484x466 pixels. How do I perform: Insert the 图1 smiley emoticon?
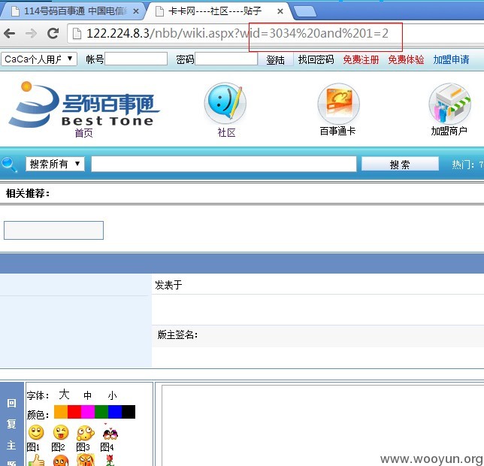36,433
